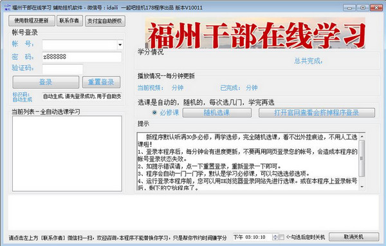The height and width of the screenshot is (246, 386).
Task: Click the shutdown time field 下午 03:10:10
Action: (253, 237)
